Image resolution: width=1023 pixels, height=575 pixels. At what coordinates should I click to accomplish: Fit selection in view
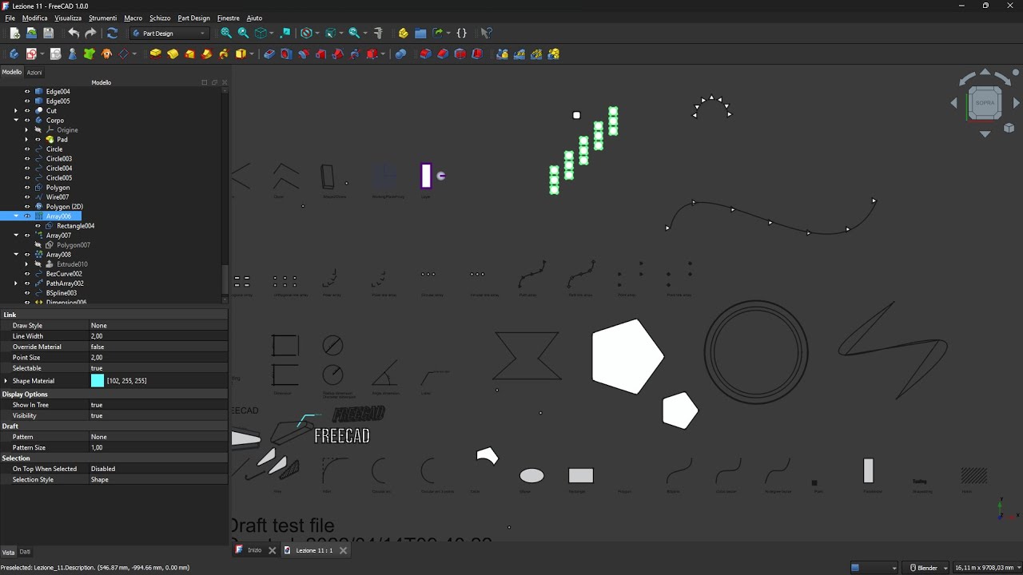pos(243,33)
